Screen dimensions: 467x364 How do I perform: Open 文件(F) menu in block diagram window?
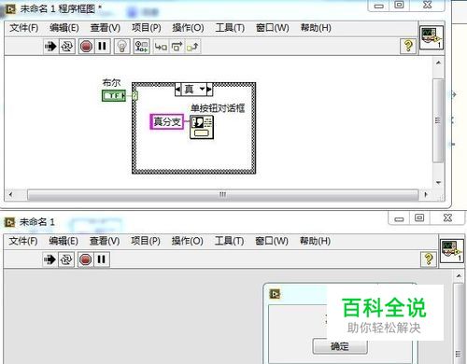23,28
